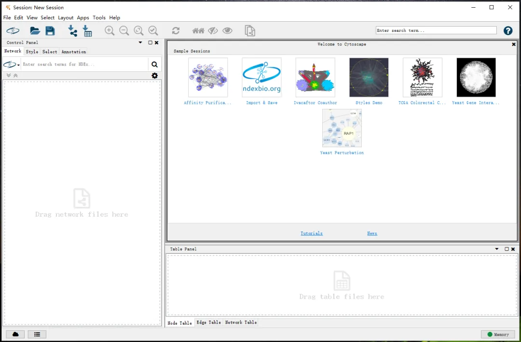Open Yeast Perturbation sample thumbnail
The image size is (521, 342).
(x=342, y=128)
